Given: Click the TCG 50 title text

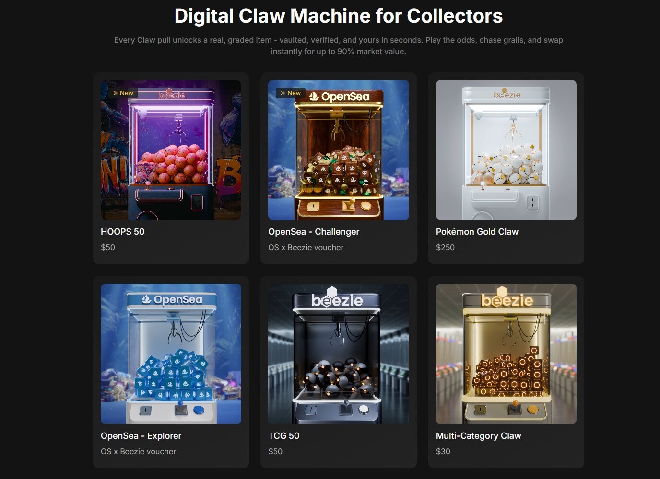Looking at the screenshot, I should [x=284, y=436].
